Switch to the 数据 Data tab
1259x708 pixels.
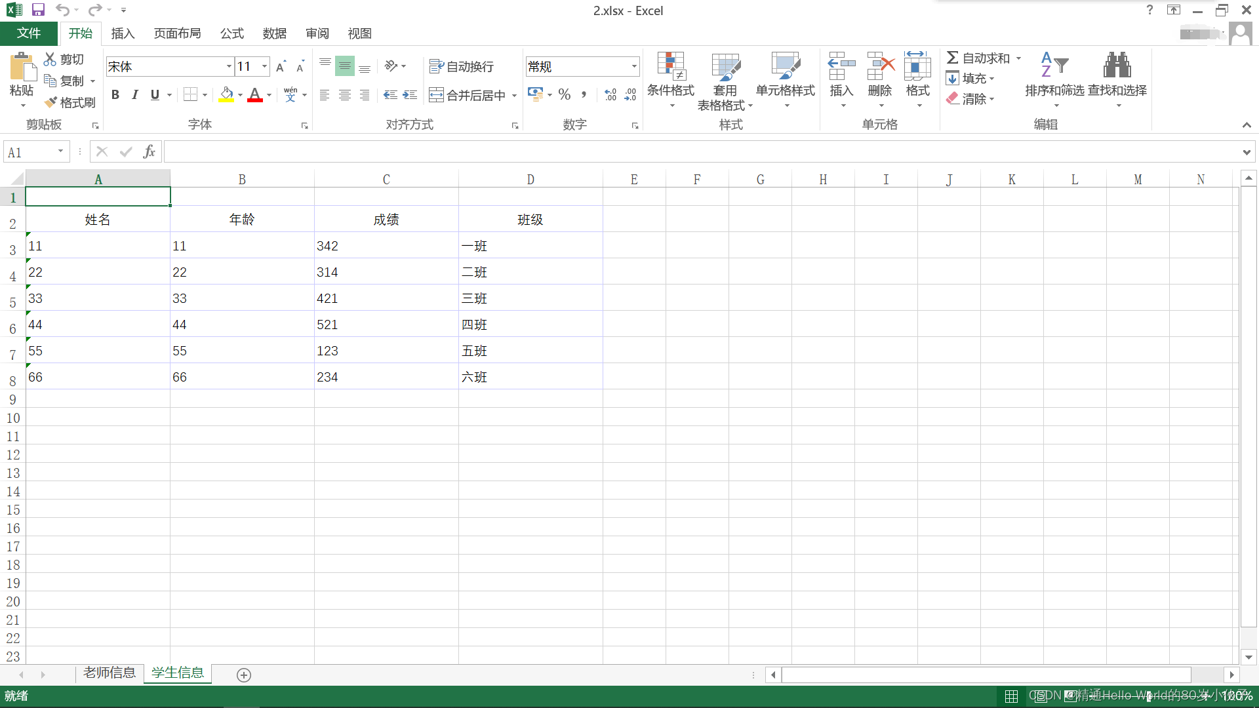point(274,33)
